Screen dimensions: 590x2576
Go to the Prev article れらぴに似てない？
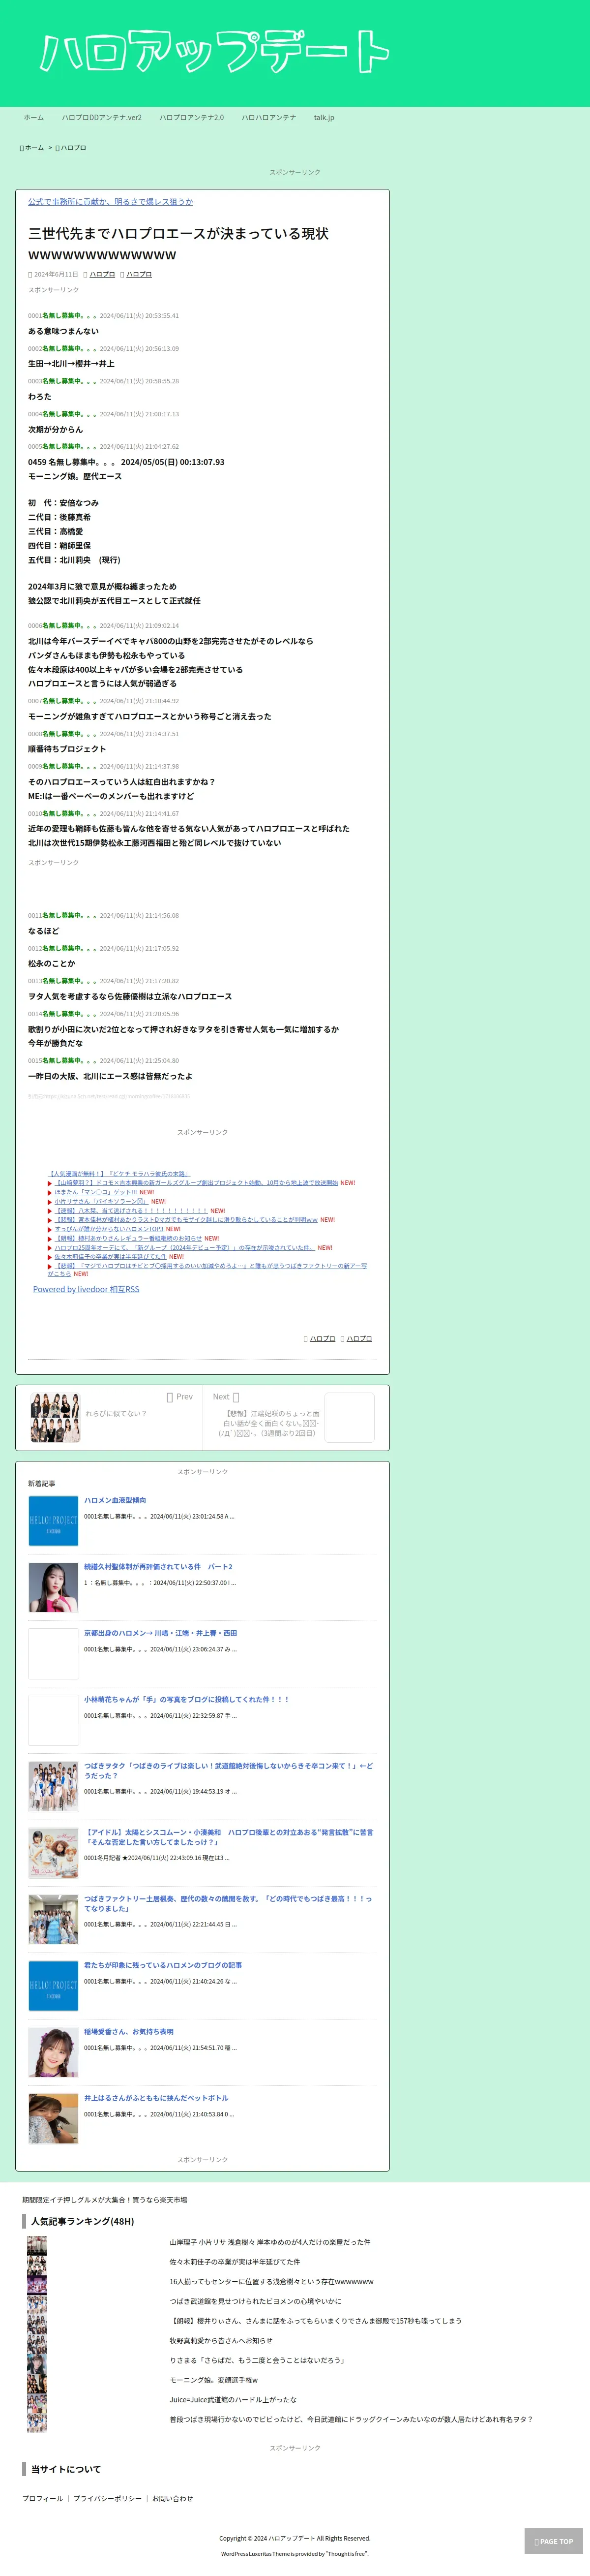click(116, 1413)
